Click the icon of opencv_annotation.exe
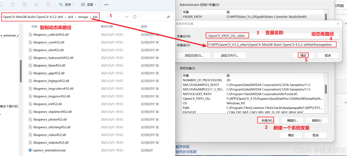This screenshot has height=156, width=347. point(30,150)
